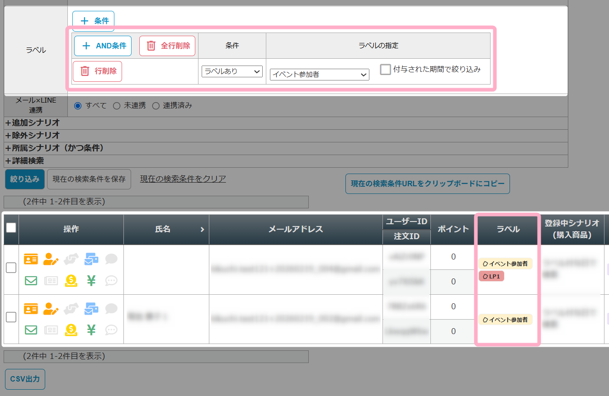609x396 pixels.
Task: Click the orange edit-person icon in the row lacking LP1
Action: click(51, 309)
